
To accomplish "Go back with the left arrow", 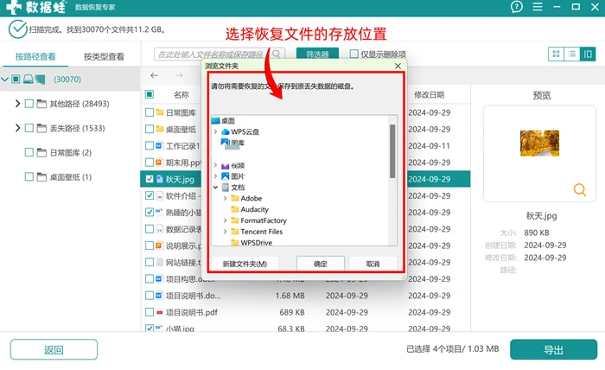I will point(155,75).
